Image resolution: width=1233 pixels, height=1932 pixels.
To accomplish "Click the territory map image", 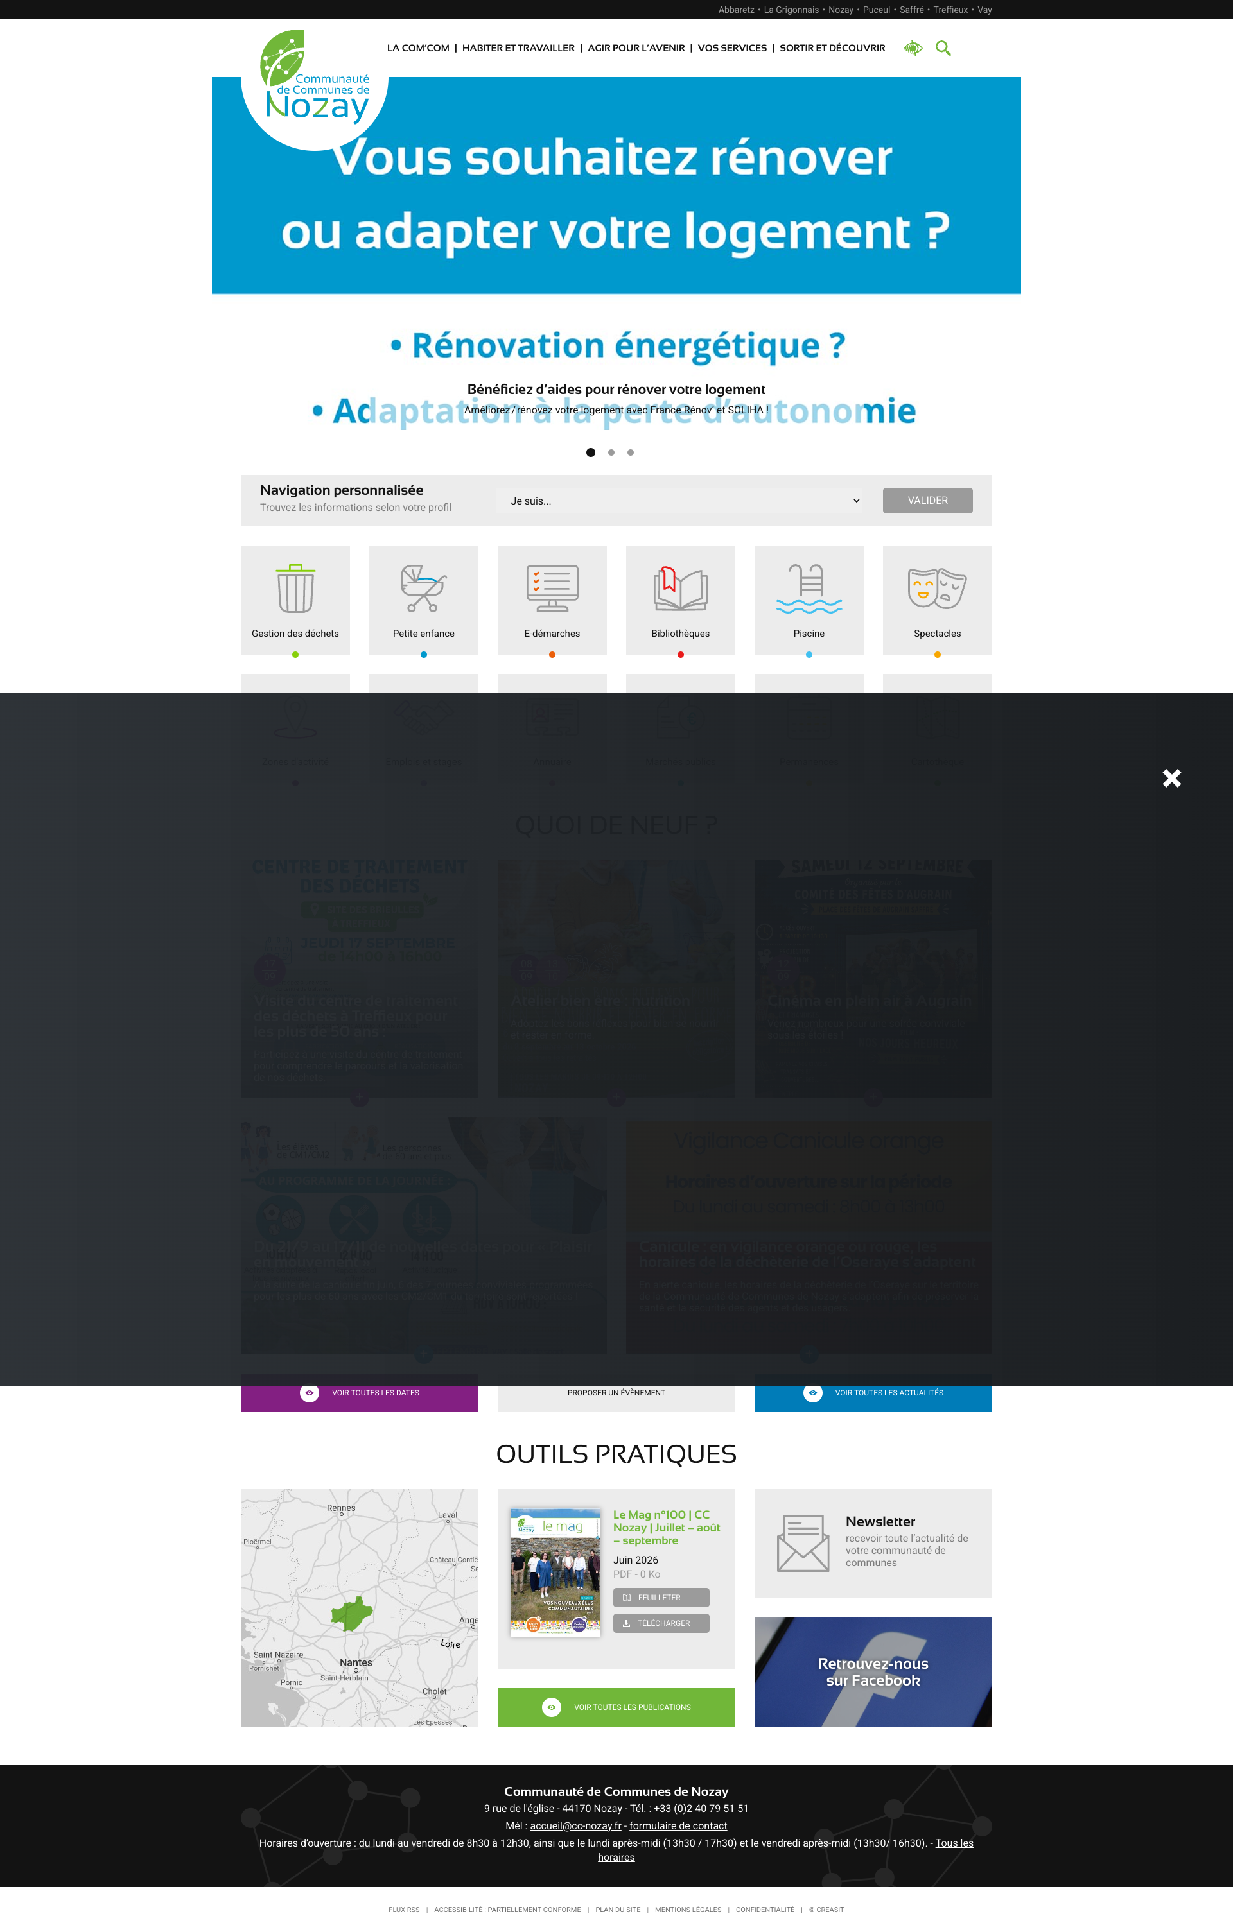I will tap(360, 1608).
